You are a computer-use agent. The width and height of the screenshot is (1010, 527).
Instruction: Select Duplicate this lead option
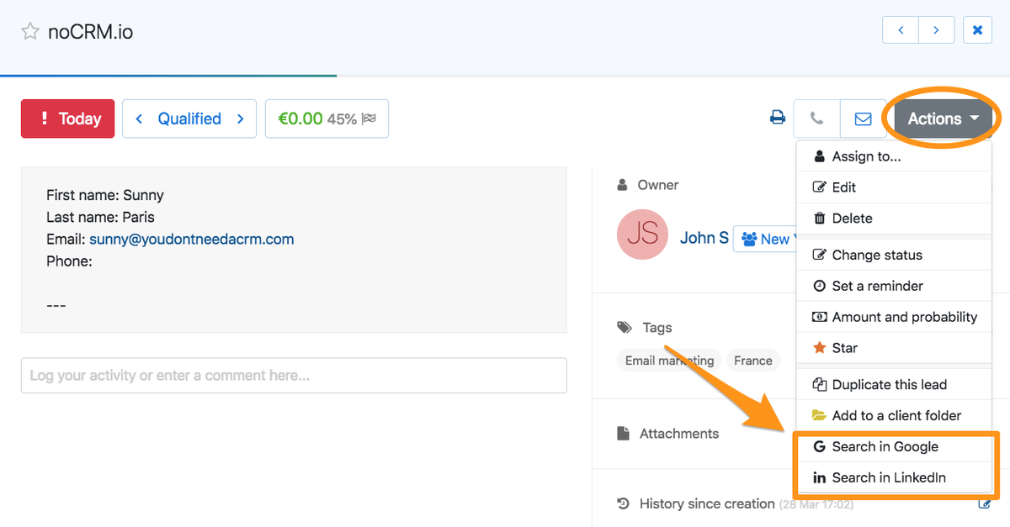tap(889, 385)
